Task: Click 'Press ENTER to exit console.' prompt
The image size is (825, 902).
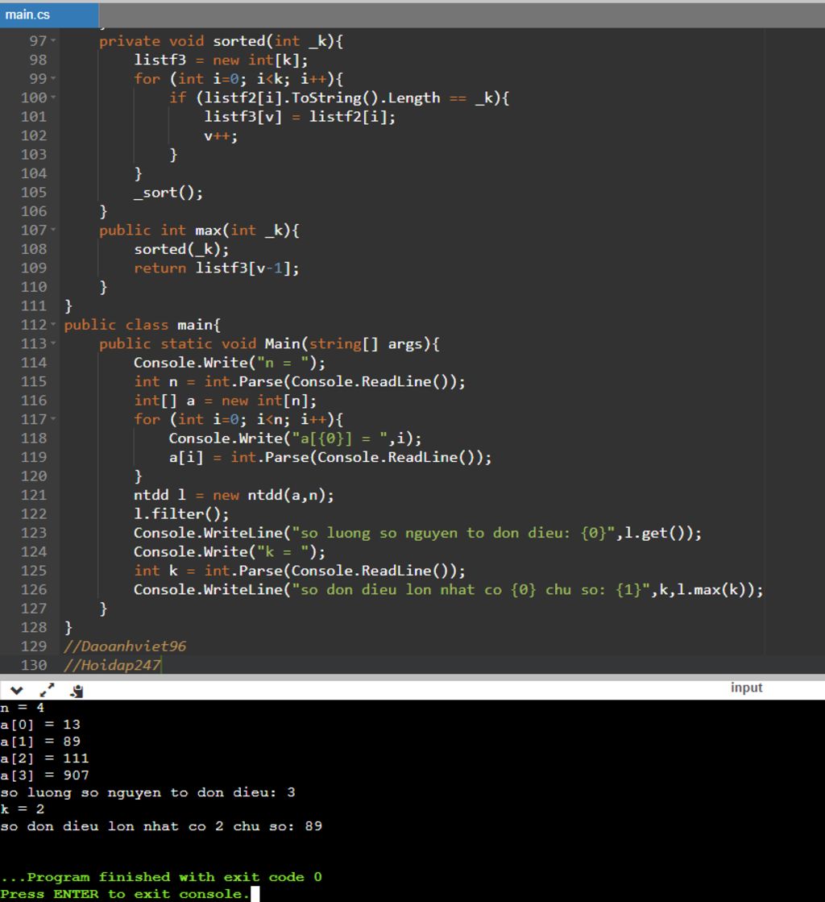Action: click(125, 894)
